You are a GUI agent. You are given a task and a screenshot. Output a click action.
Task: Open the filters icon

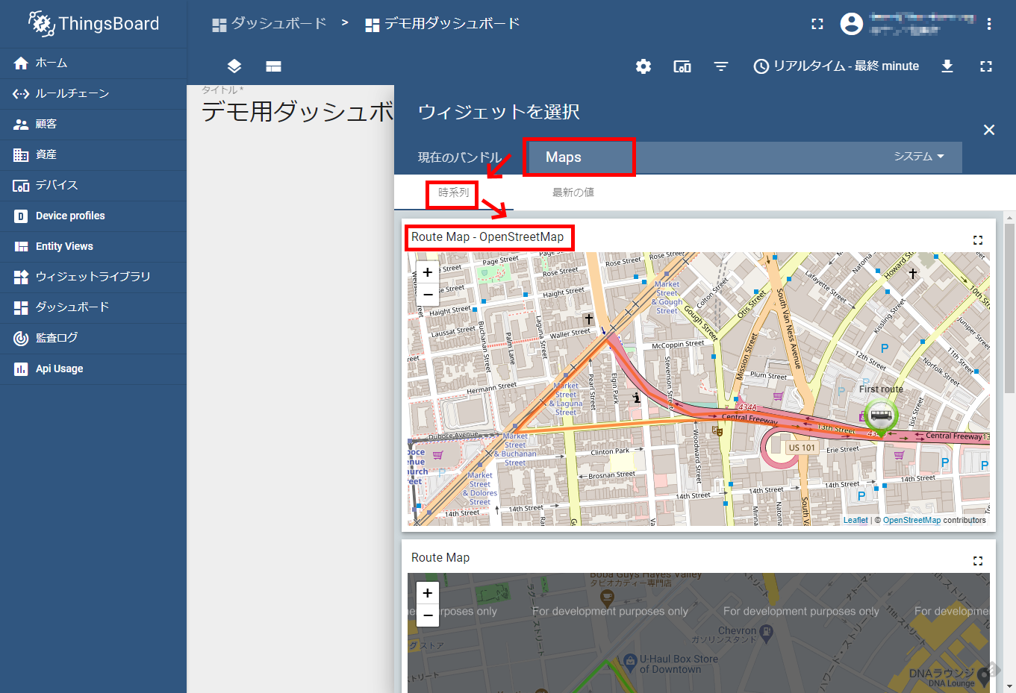click(x=721, y=66)
